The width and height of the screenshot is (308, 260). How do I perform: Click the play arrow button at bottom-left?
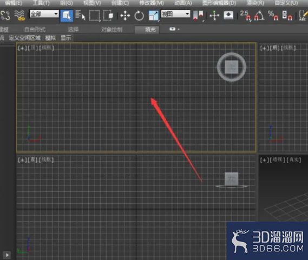[7, 255]
